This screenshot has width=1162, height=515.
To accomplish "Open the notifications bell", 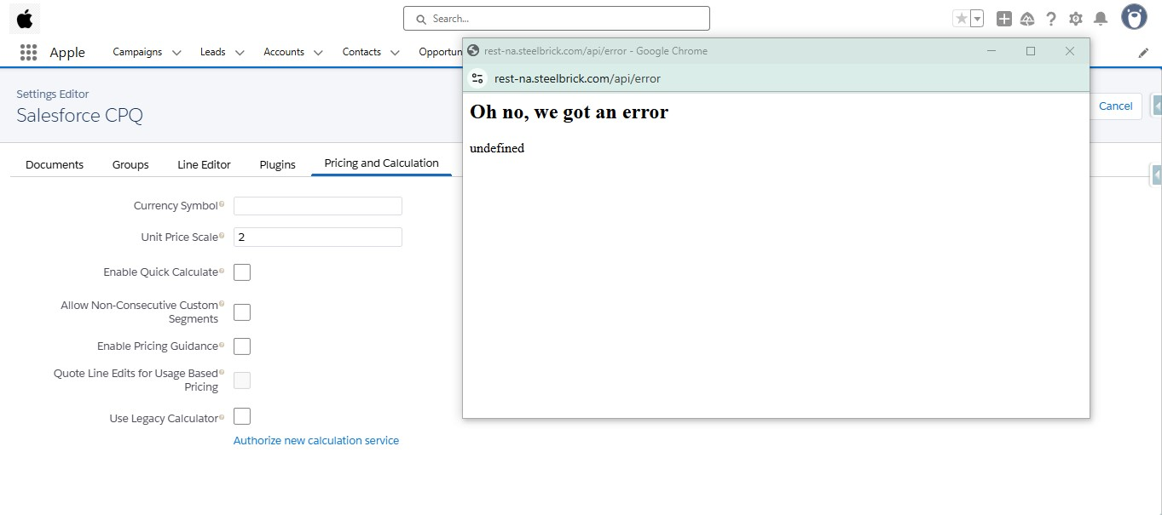I will tap(1101, 19).
